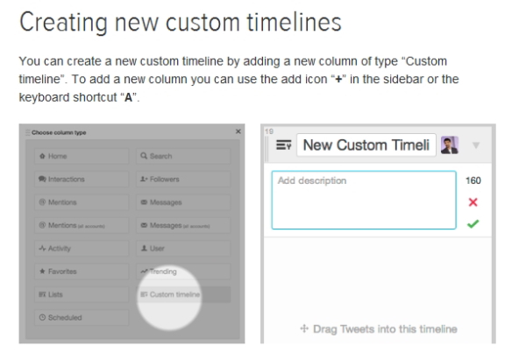Confirm description with green checkmark
This screenshot has width=526, height=360.
(x=473, y=224)
